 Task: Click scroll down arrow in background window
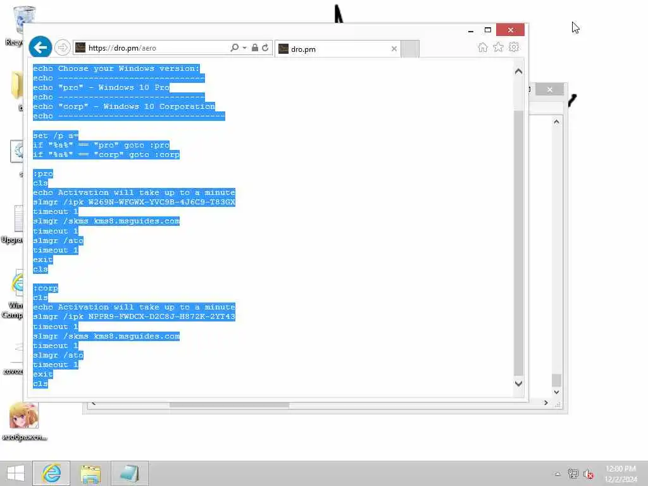(x=556, y=392)
